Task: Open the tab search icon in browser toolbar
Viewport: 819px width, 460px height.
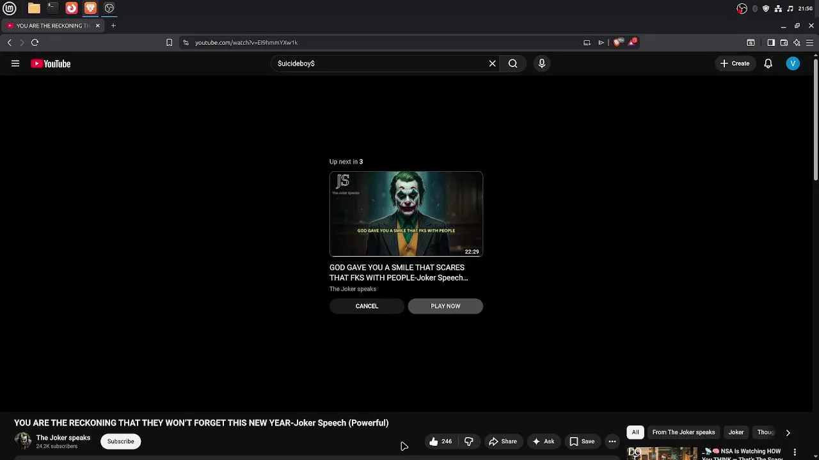Action: pyautogui.click(x=751, y=43)
